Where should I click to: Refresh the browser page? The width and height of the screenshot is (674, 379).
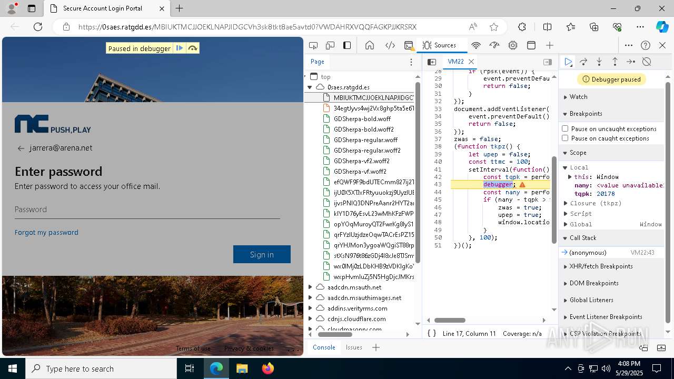point(38,27)
